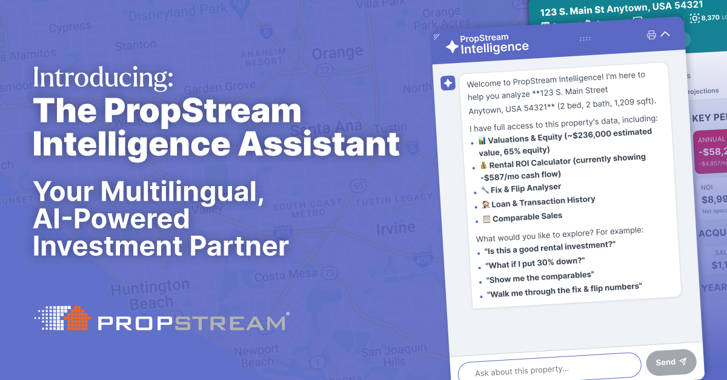727x380 pixels.
Task: Click the 'What if I put 30% down?' suggestion
Action: [534, 262]
